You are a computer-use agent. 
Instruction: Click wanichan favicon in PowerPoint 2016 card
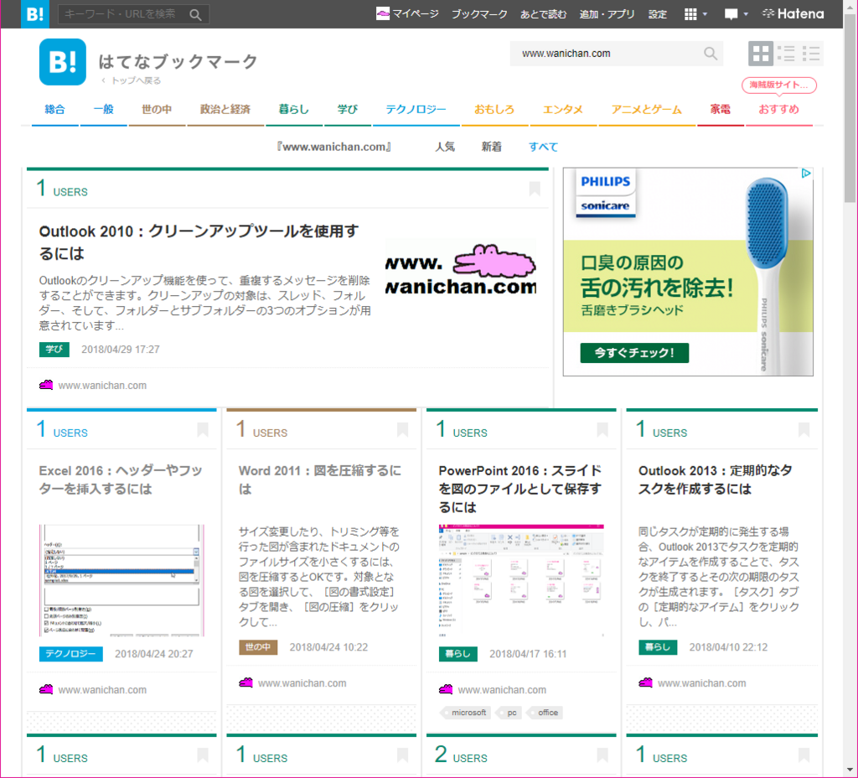coord(446,689)
